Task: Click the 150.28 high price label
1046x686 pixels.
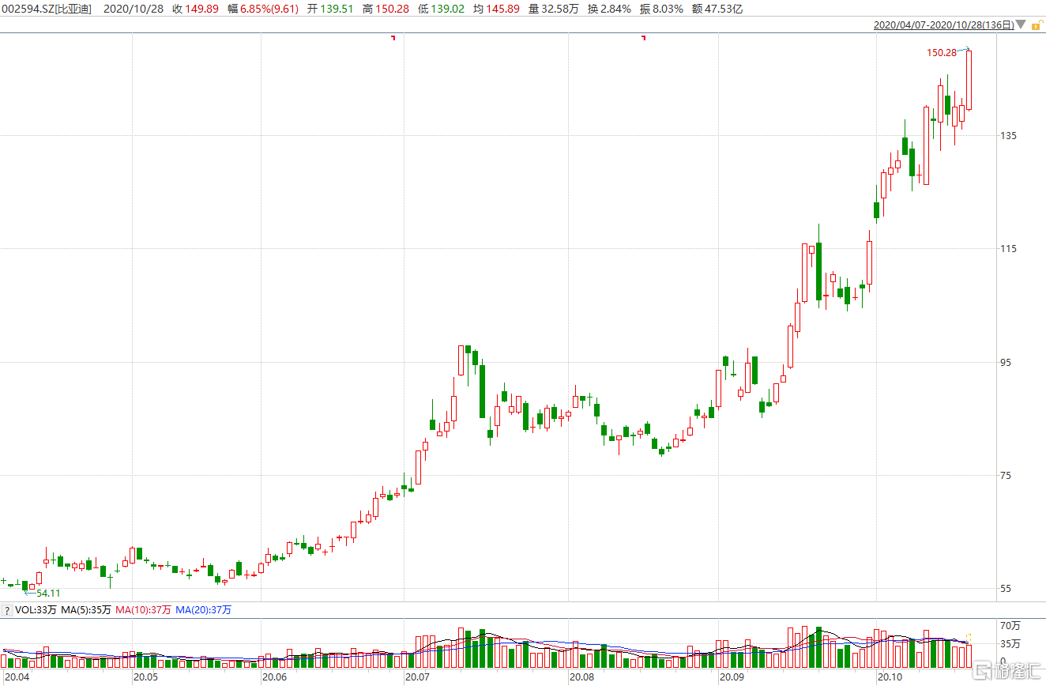Action: [941, 53]
